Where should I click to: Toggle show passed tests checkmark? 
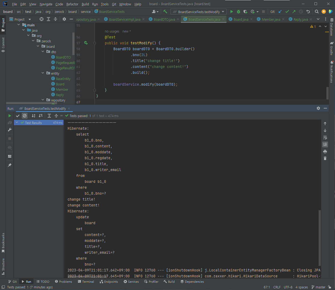click(18, 116)
